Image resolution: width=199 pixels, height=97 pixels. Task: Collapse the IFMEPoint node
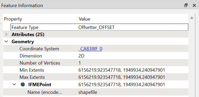click(x=14, y=84)
